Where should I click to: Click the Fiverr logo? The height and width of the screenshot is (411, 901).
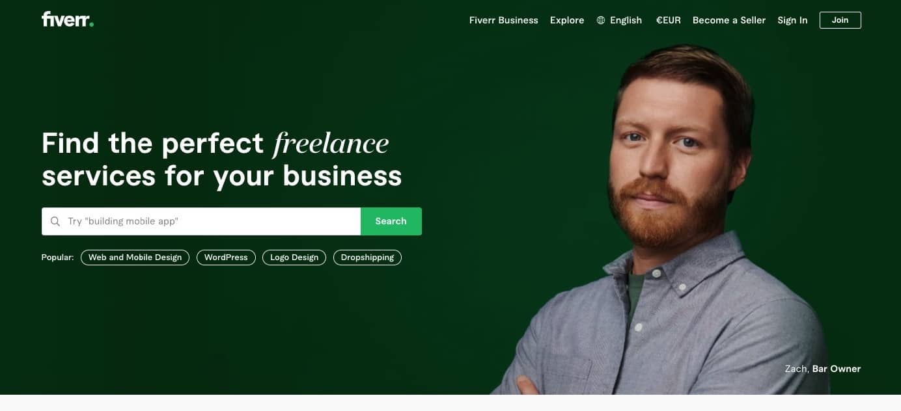pos(68,20)
